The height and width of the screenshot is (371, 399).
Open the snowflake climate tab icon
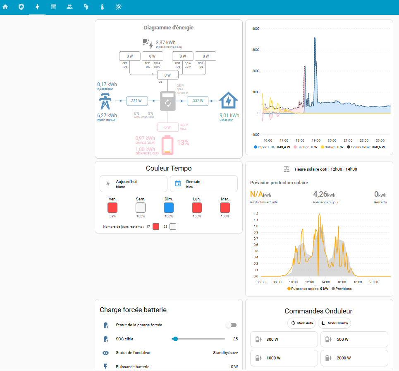tap(118, 7)
